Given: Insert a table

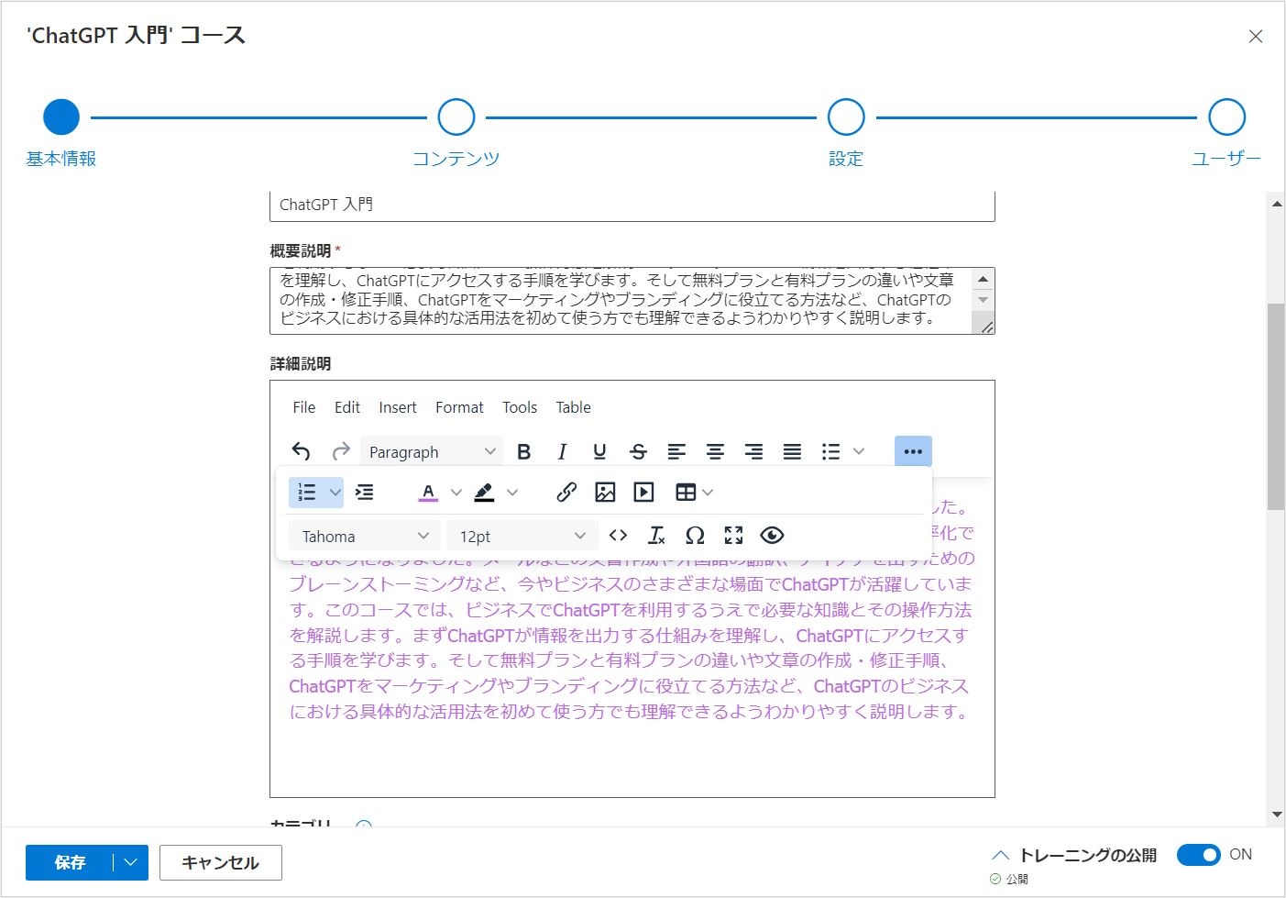Looking at the screenshot, I should click(685, 493).
